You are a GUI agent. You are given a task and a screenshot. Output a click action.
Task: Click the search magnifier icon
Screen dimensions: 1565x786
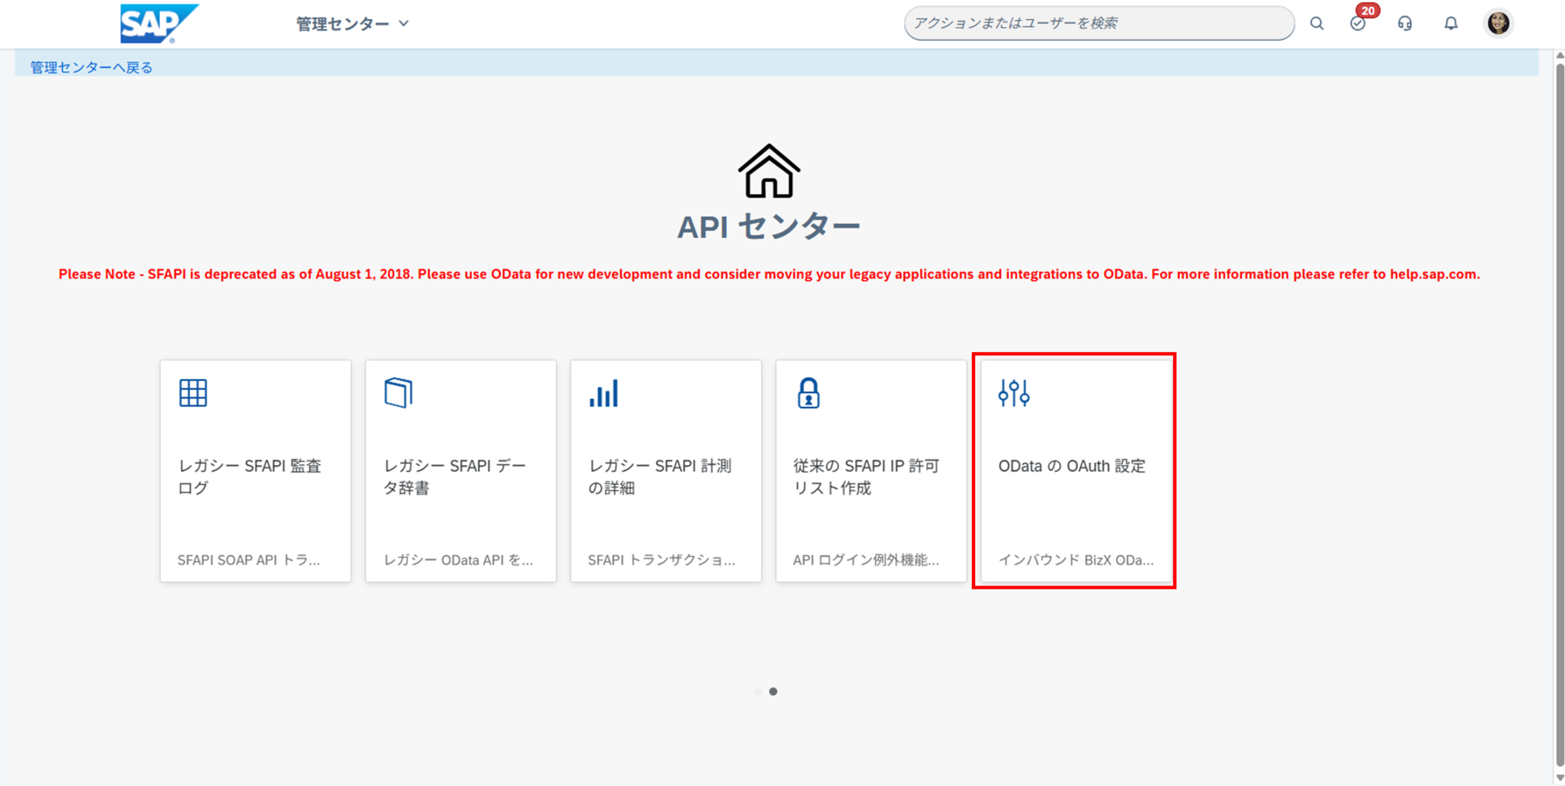tap(1317, 24)
